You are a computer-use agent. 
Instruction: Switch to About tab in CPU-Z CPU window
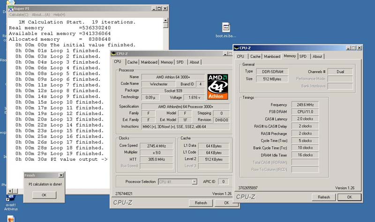194,62
